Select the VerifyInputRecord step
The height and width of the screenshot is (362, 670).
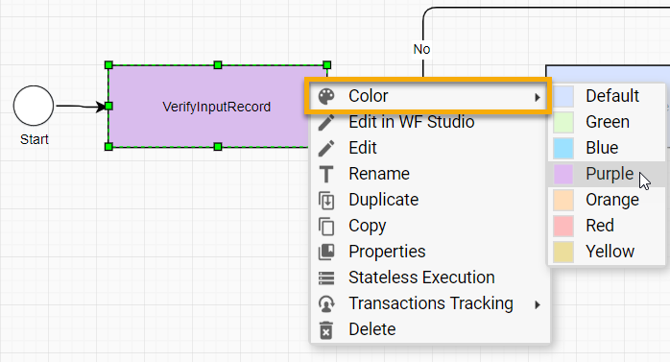(218, 106)
